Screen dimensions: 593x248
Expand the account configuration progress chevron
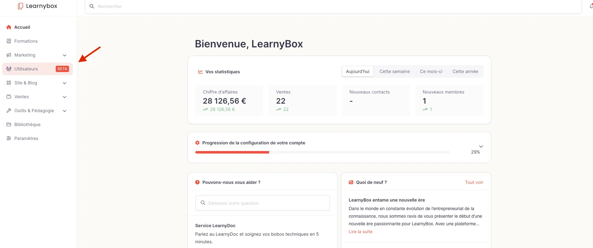481,146
